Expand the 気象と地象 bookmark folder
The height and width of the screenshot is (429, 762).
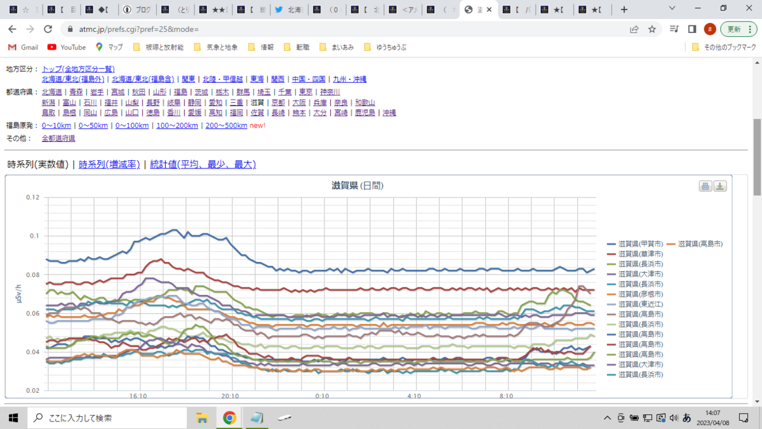click(215, 47)
